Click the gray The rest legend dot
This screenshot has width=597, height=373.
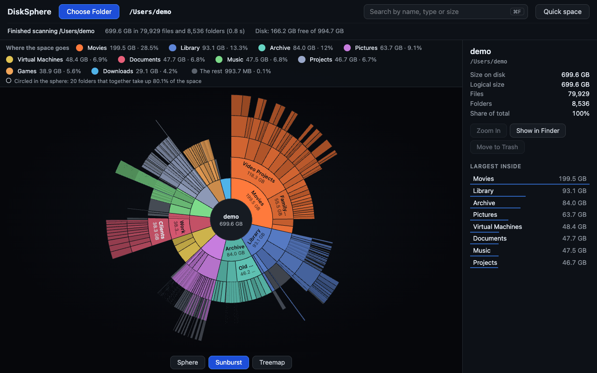pyautogui.click(x=194, y=71)
